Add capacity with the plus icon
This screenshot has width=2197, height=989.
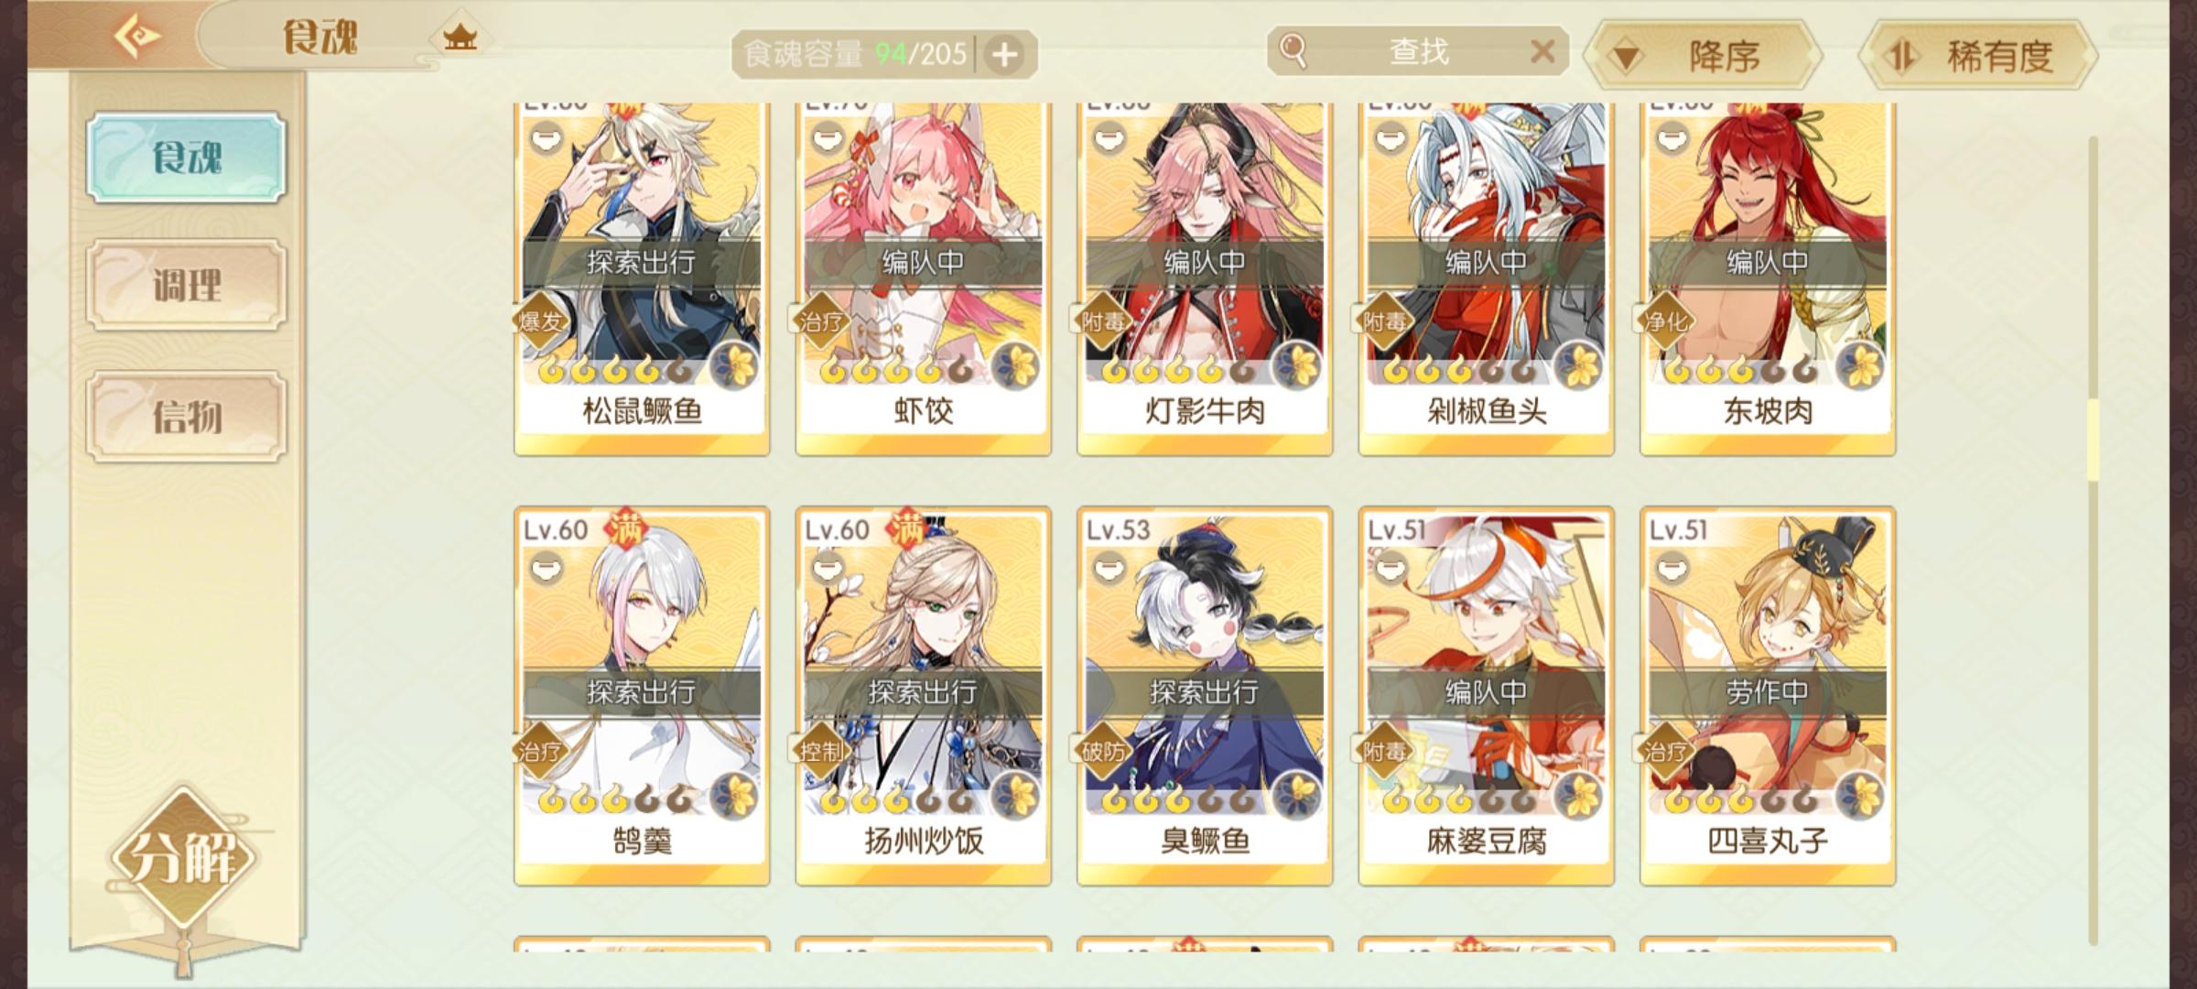pyautogui.click(x=1004, y=55)
